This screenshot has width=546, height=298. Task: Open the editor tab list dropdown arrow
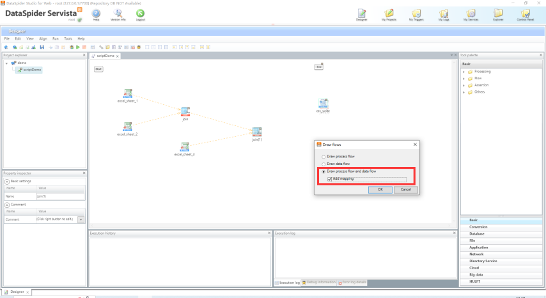451,55
